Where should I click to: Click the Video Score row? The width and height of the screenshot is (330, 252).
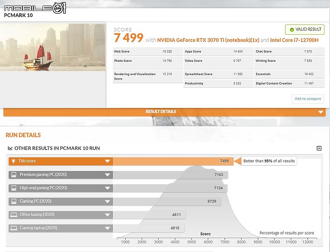219,63
